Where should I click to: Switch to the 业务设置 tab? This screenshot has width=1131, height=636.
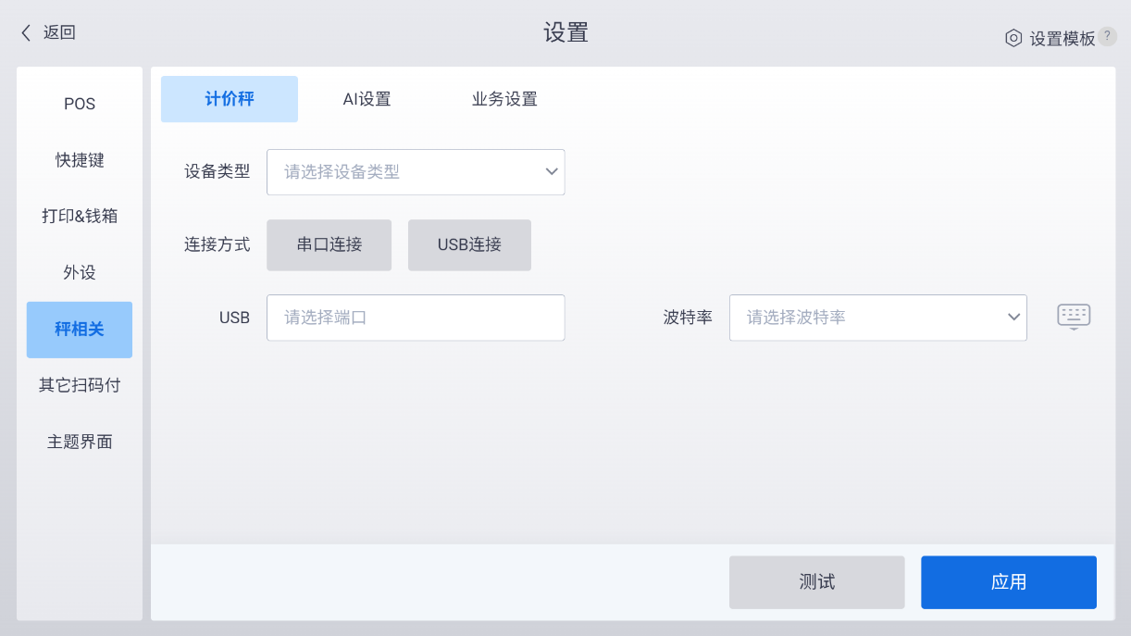tap(504, 99)
